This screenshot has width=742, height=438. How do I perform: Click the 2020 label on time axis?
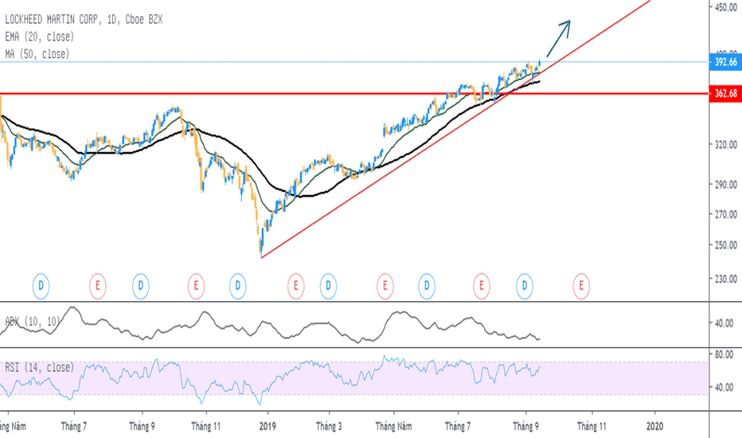click(655, 426)
